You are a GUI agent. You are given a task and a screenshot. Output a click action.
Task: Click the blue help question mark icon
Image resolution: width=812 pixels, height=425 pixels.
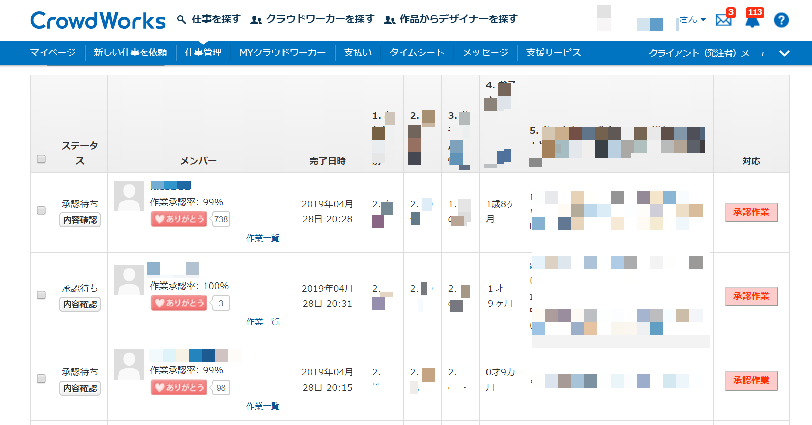tap(781, 20)
